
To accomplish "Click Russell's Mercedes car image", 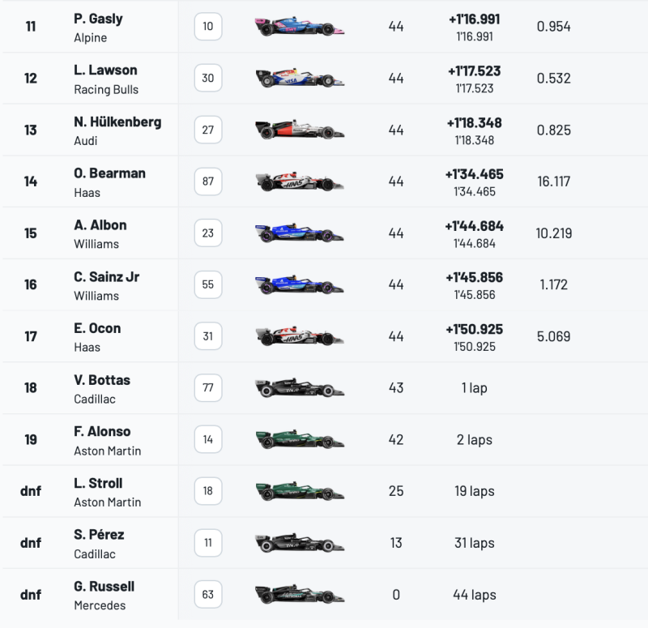I will [300, 595].
